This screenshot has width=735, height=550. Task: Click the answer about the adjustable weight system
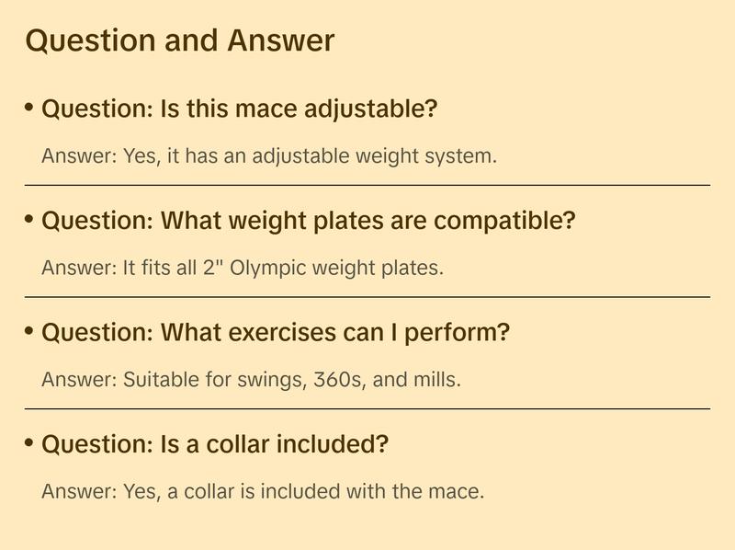pyautogui.click(x=269, y=155)
